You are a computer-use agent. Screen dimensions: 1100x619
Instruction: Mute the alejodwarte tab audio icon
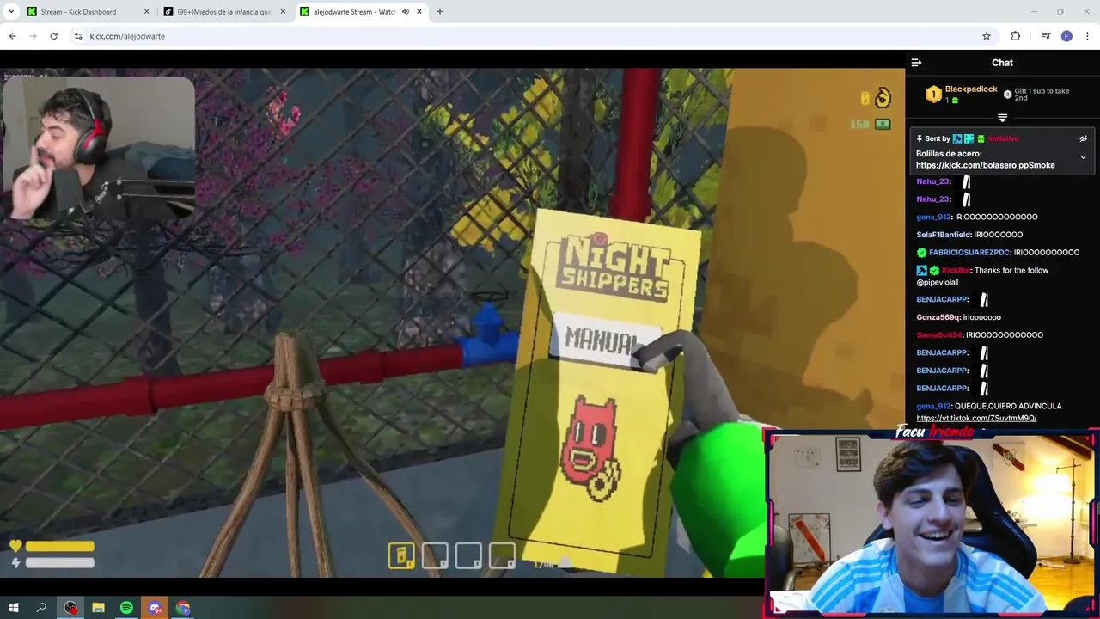[x=406, y=12]
